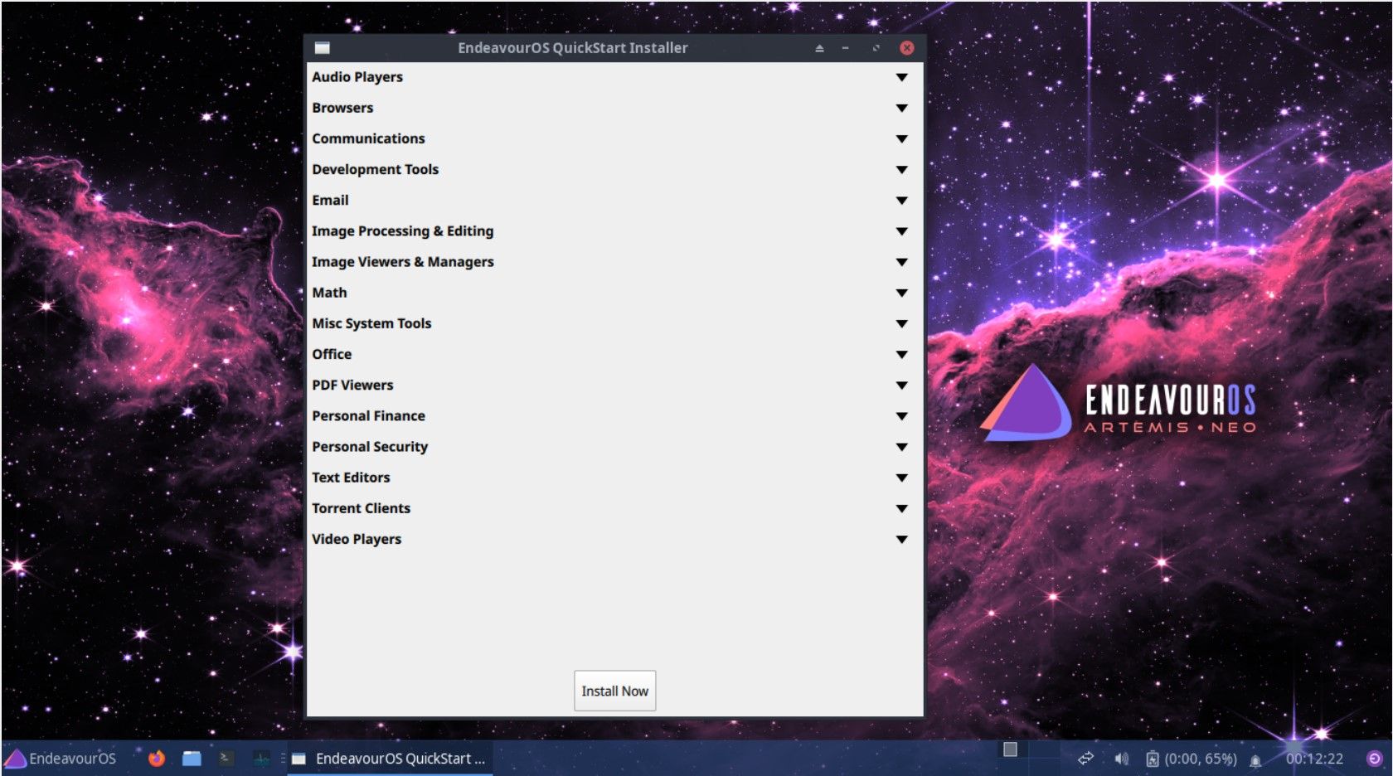Select the Personal Finance label
Viewport: 1393px width, 776px height.
pyautogui.click(x=368, y=416)
